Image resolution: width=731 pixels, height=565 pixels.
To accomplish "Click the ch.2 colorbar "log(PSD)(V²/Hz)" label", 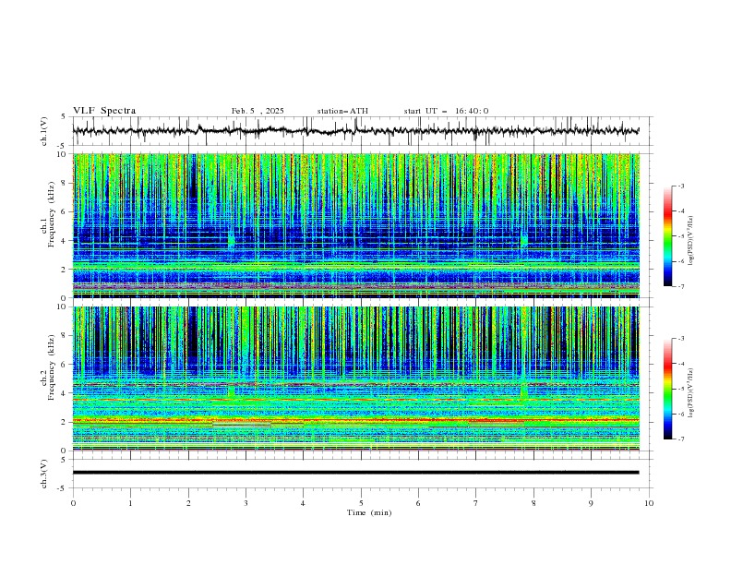I will [x=691, y=393].
